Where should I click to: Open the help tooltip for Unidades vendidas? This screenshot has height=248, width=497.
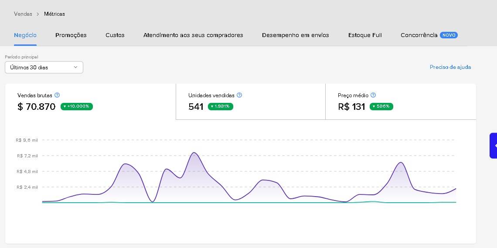point(239,95)
